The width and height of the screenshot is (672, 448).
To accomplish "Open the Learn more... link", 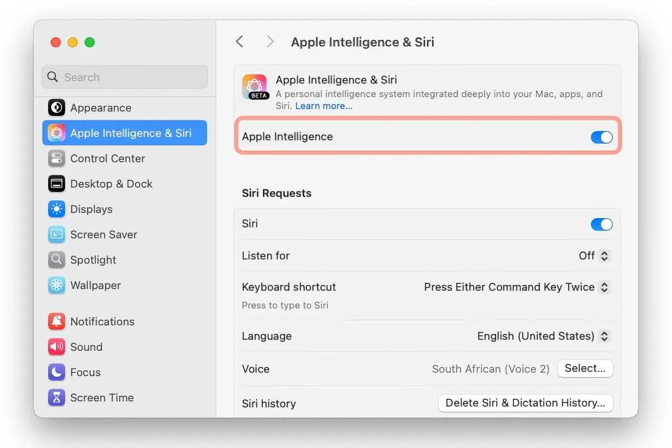I will (x=324, y=106).
